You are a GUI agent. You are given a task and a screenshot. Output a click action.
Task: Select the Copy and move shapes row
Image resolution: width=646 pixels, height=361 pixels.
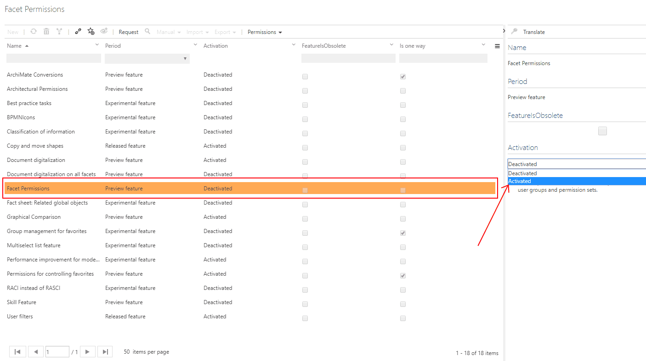coord(250,146)
